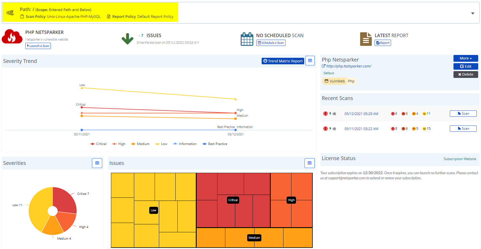Screen dimensions: 481x249
Task: Click the Schedule a Scan button
Action: click(x=271, y=43)
